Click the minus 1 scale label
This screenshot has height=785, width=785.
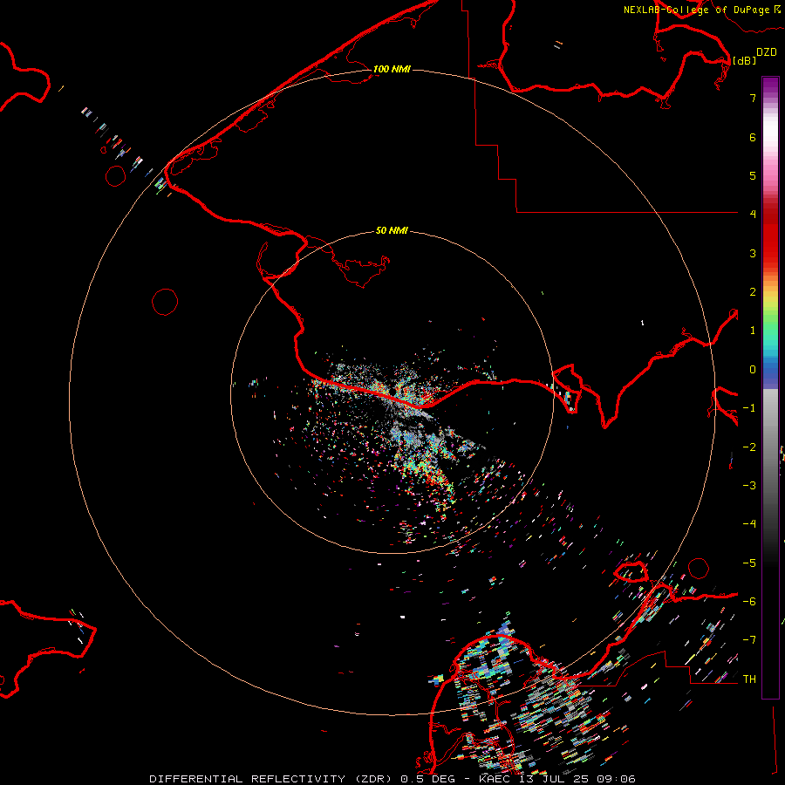(749, 408)
